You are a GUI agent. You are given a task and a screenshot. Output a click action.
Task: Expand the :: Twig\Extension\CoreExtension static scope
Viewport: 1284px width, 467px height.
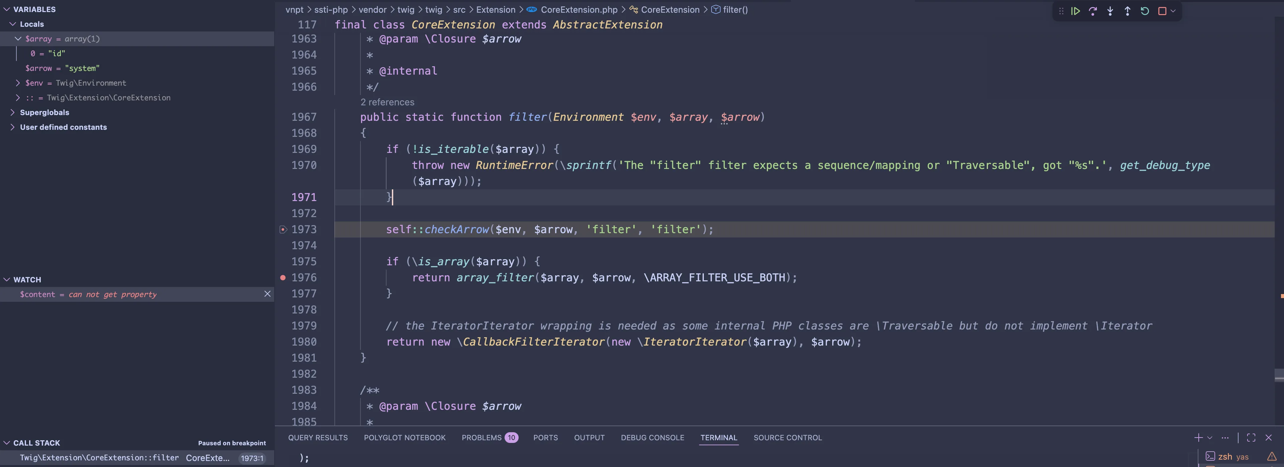click(18, 98)
